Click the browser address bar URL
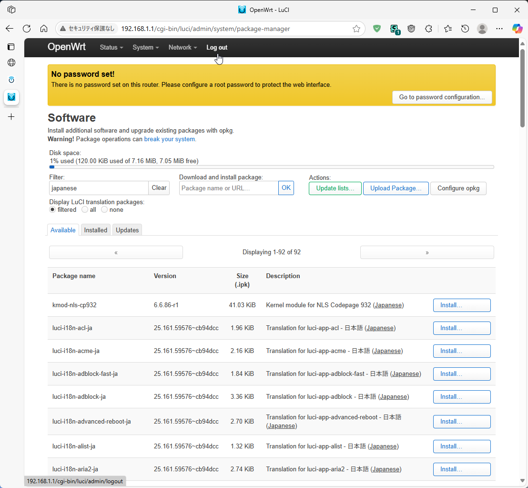This screenshot has height=488, width=528. [x=205, y=29]
